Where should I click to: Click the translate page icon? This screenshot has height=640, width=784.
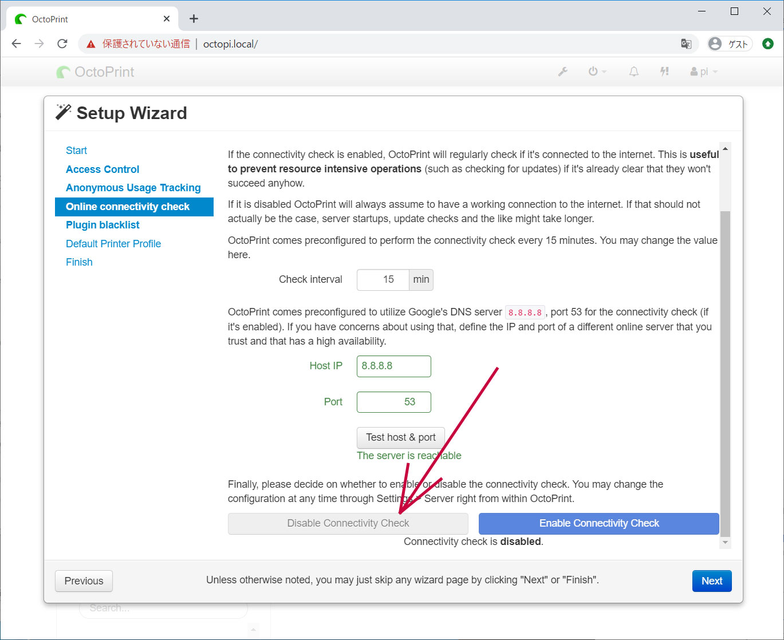(x=685, y=44)
